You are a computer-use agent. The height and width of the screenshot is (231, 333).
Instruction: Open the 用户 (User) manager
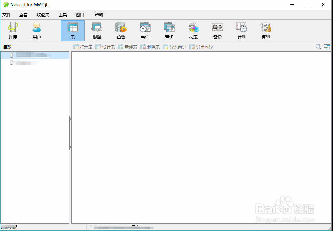[37, 31]
